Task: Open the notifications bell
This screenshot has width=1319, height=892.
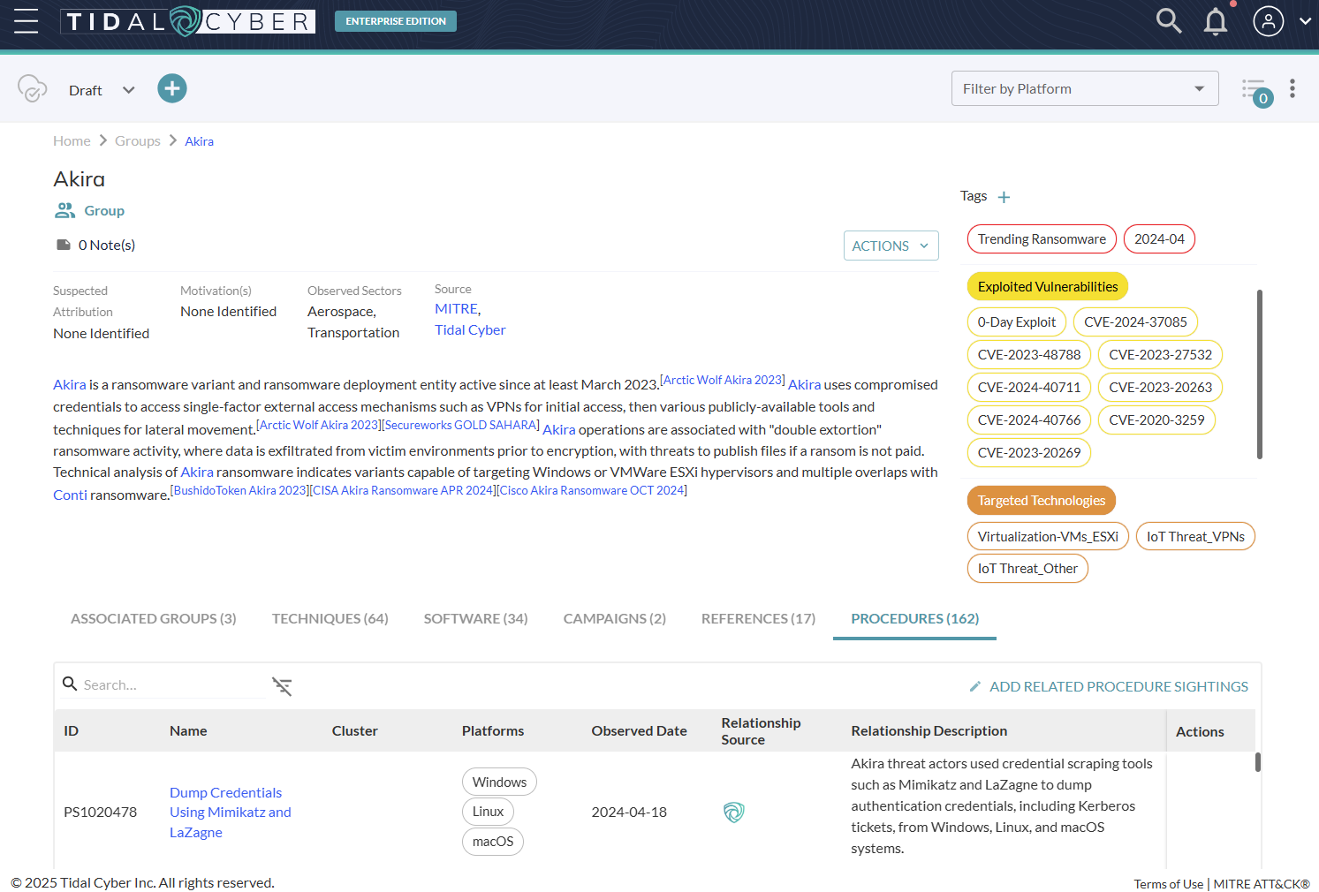Action: point(1216,21)
